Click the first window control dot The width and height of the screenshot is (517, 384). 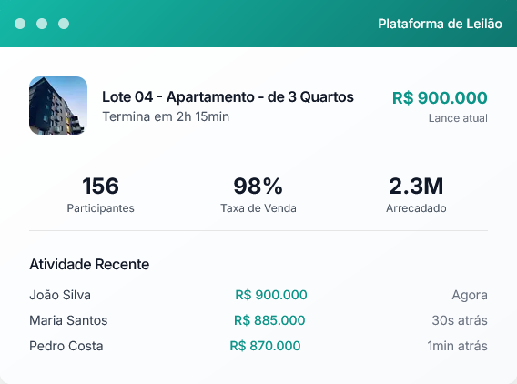[20, 24]
